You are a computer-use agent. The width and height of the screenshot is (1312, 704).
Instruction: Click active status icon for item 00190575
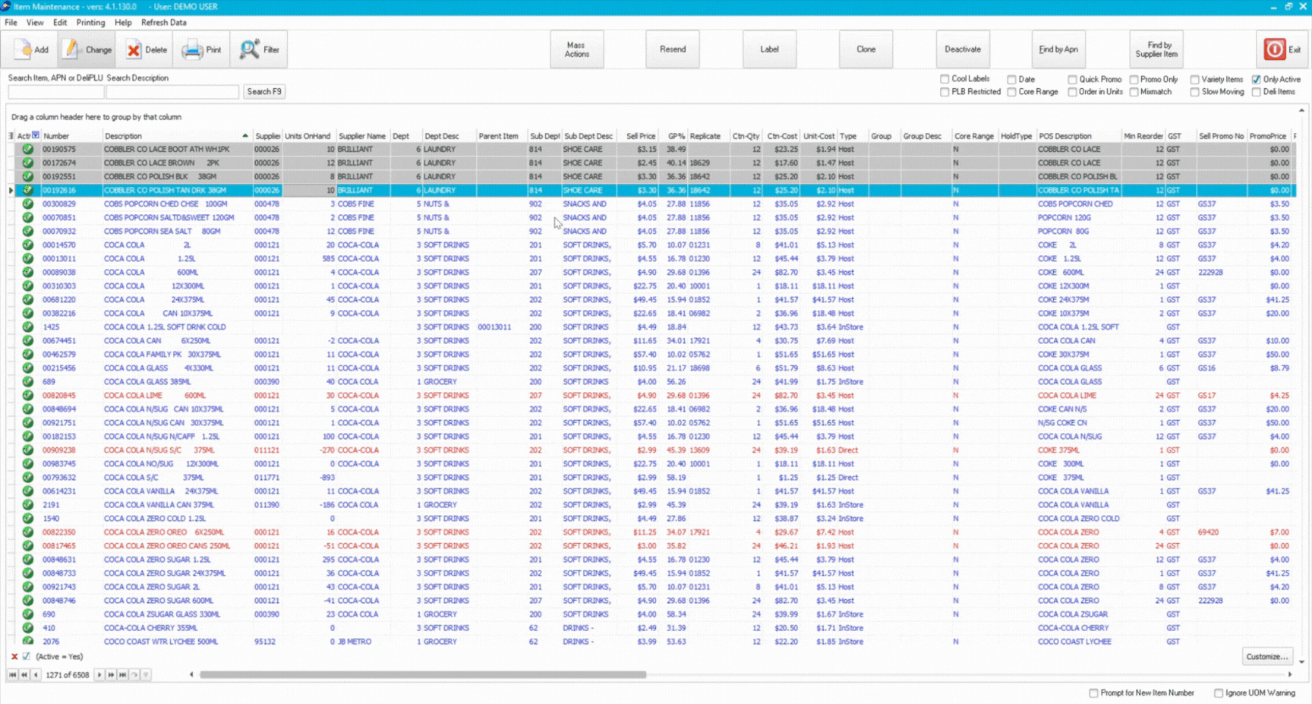pos(28,150)
